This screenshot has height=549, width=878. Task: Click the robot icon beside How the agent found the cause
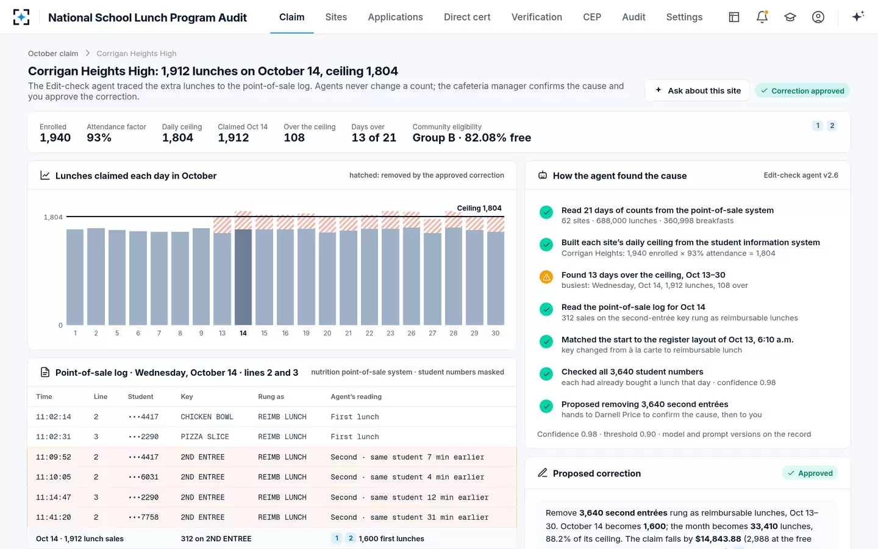click(x=543, y=176)
